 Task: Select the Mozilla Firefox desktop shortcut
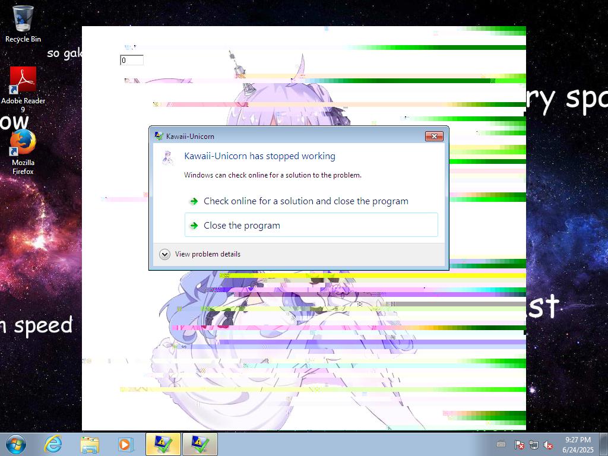click(x=23, y=153)
